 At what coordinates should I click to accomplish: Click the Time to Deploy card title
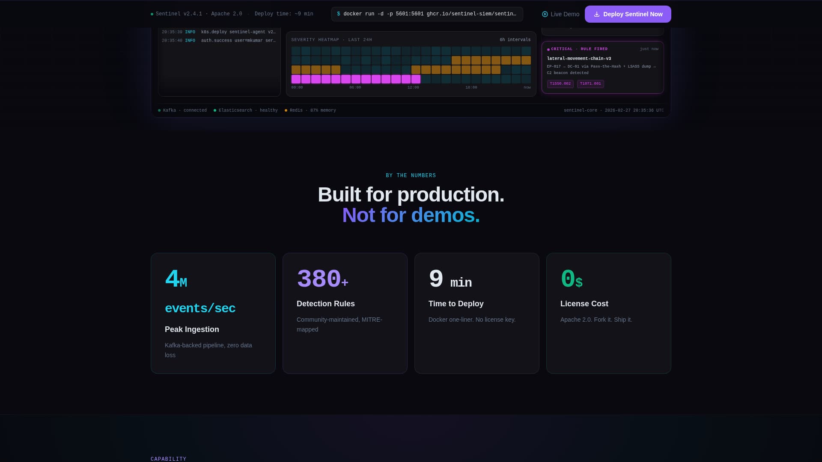point(456,304)
